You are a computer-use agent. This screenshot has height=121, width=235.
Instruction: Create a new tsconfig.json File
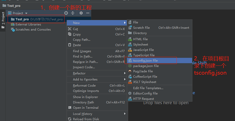coord(160,61)
